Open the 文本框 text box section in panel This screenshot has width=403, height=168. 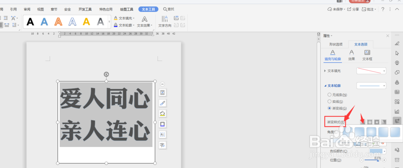(367, 55)
